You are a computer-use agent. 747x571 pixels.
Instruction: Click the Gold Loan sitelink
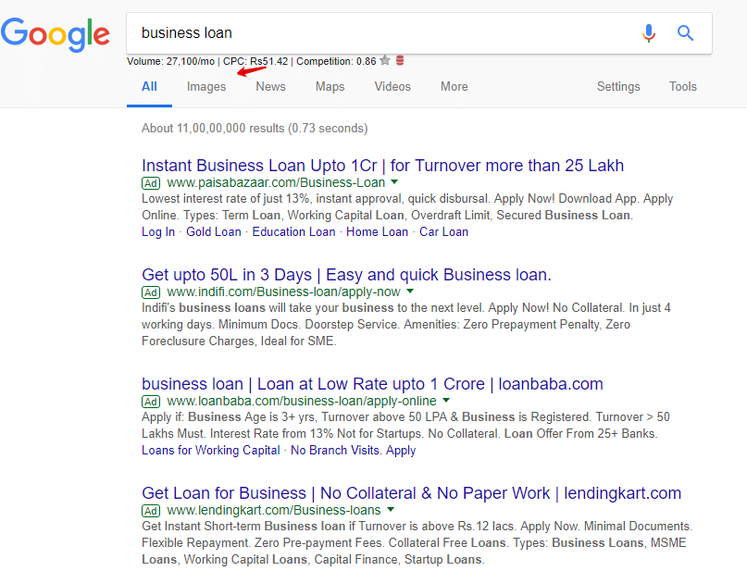(x=214, y=232)
